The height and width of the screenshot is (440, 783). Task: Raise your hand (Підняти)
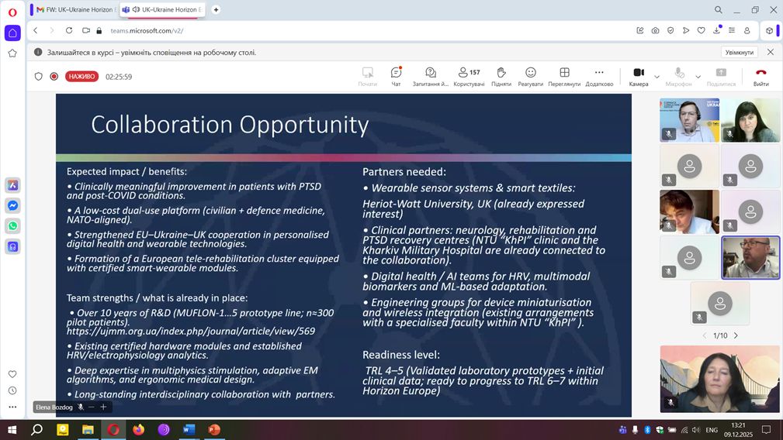pos(501,76)
